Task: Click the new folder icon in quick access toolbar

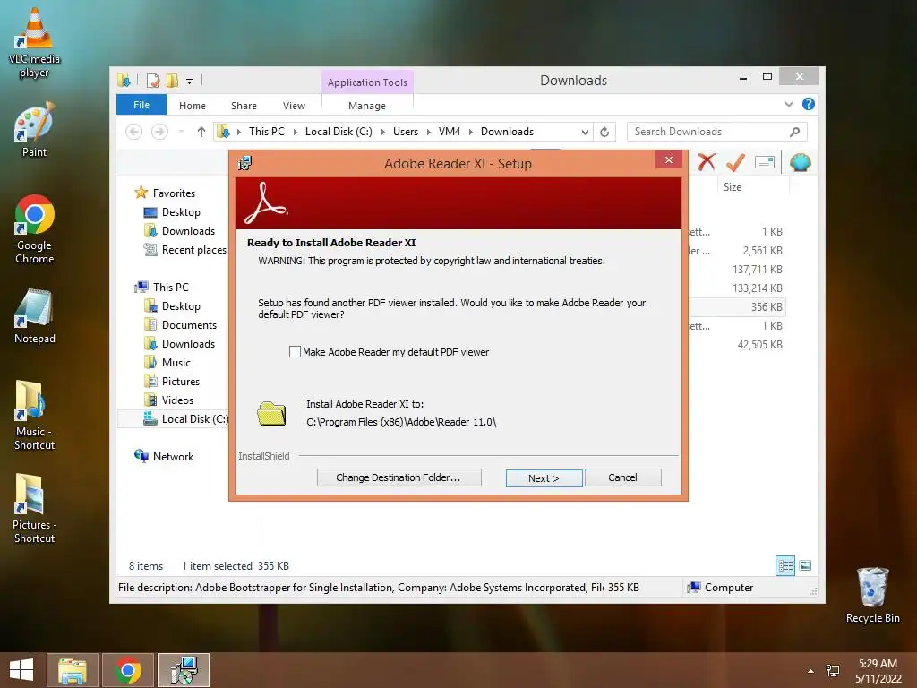Action: [172, 80]
